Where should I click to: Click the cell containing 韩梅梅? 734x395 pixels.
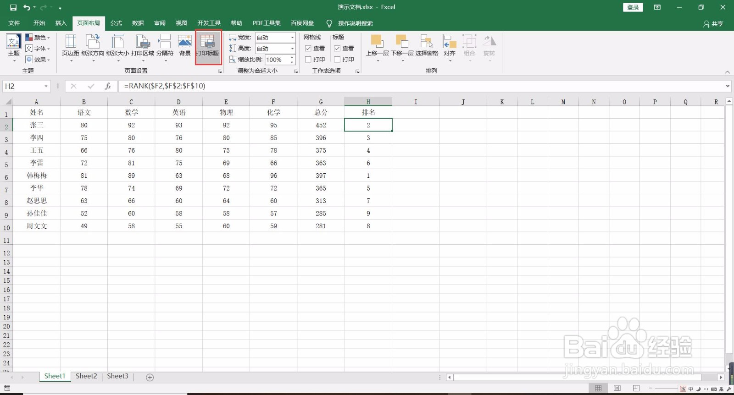[x=37, y=176]
